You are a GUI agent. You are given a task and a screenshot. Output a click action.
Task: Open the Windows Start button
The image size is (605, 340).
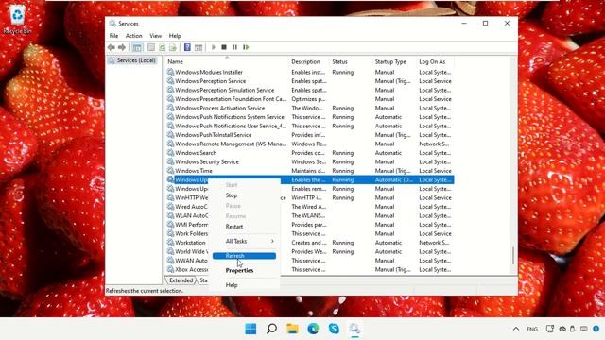pyautogui.click(x=251, y=329)
